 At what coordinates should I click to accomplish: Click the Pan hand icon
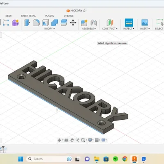(x=72, y=140)
